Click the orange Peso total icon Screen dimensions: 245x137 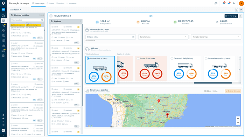point(138,22)
